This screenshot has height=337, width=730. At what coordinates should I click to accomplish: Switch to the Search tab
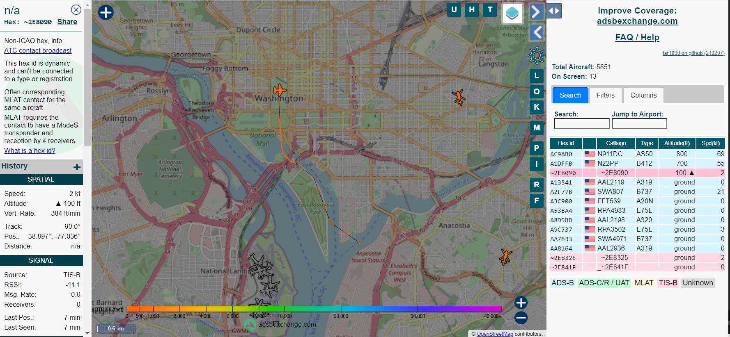(570, 95)
